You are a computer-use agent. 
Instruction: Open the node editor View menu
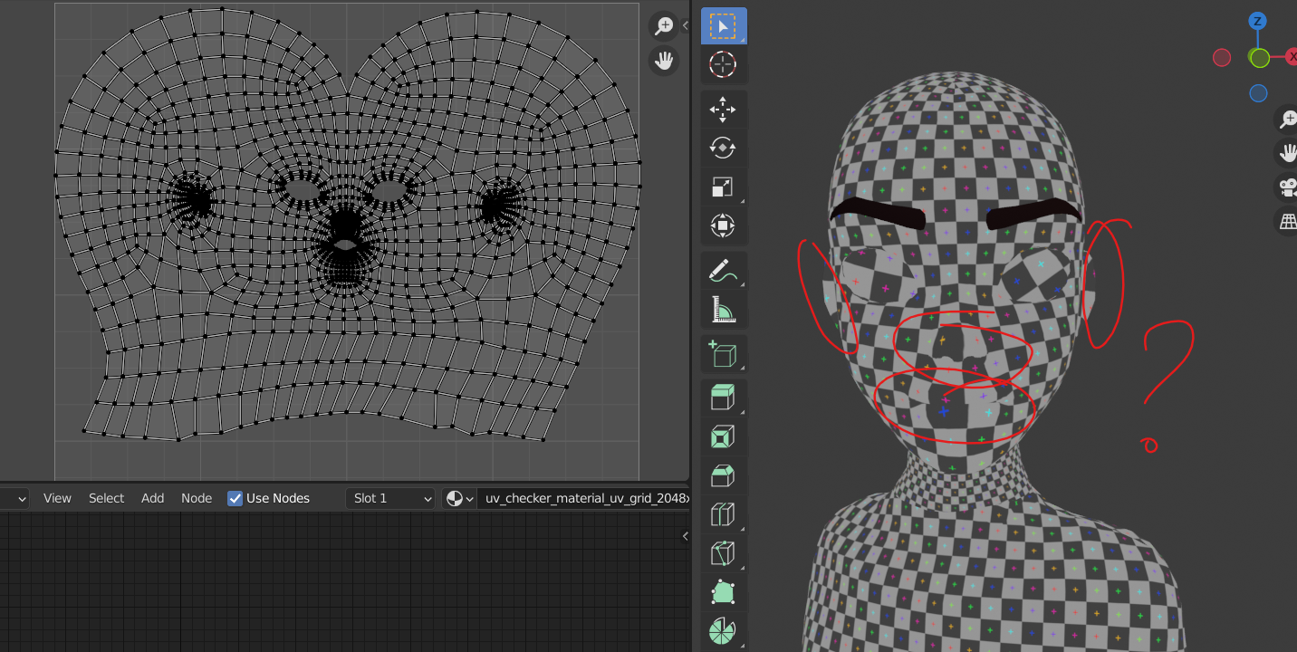coord(57,498)
